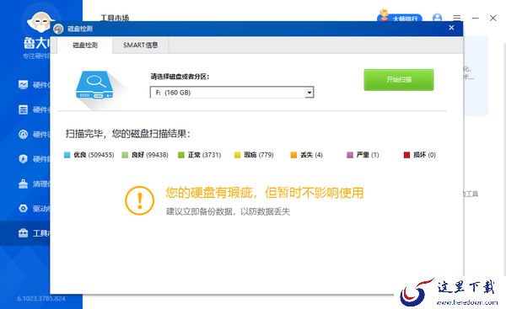
Task: Click the disk magnifier scan icon
Action: (95, 85)
